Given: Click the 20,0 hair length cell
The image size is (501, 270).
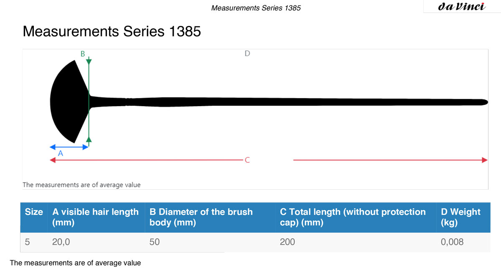Looking at the screenshot, I should (61, 242).
